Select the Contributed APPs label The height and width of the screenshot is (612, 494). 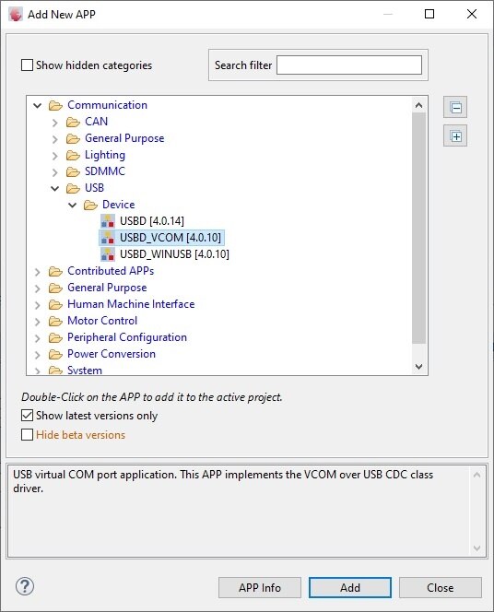(x=111, y=270)
